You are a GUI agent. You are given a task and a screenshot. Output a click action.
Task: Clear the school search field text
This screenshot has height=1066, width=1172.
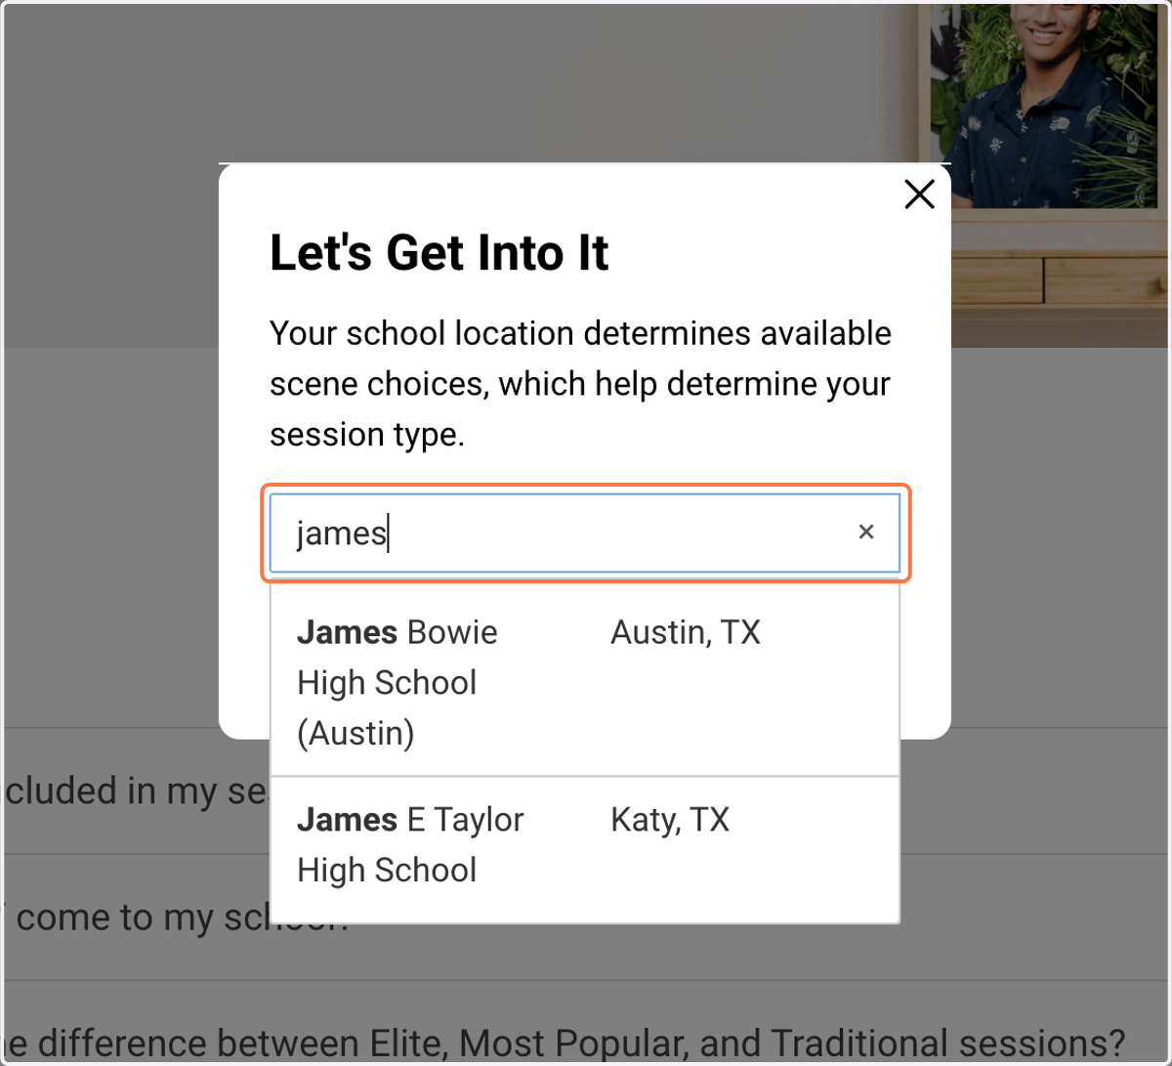tap(865, 533)
